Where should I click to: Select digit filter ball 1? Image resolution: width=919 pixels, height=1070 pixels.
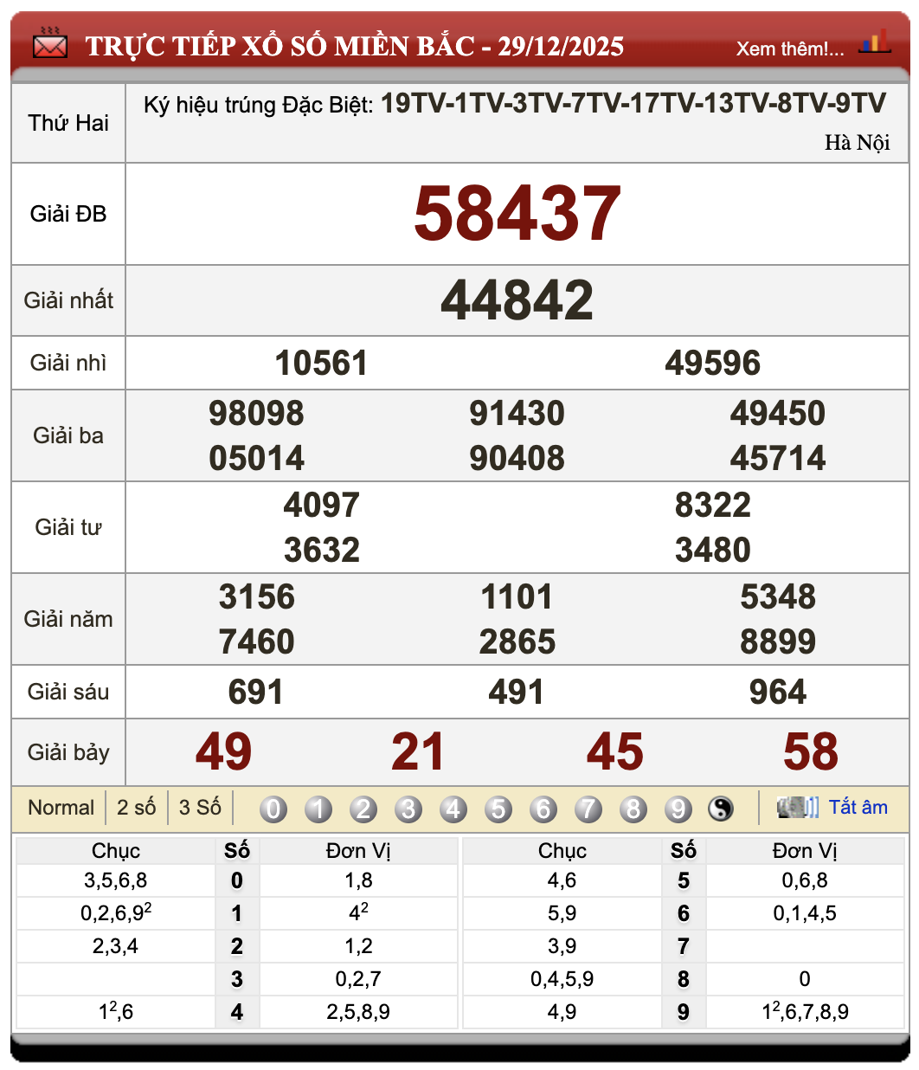[318, 809]
